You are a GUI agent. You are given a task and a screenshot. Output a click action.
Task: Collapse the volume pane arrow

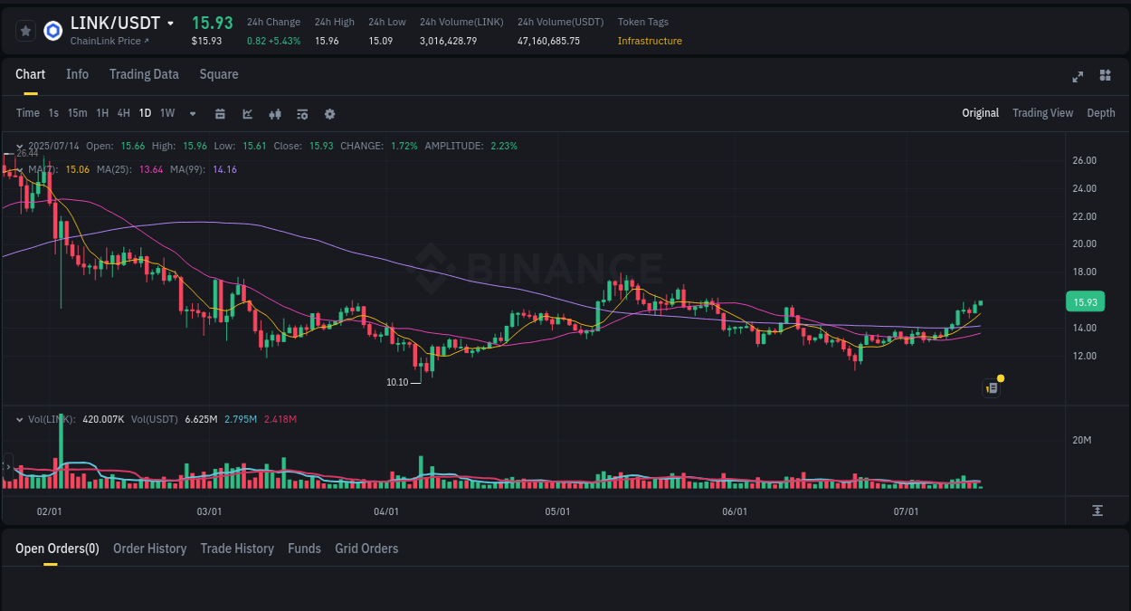click(x=20, y=419)
